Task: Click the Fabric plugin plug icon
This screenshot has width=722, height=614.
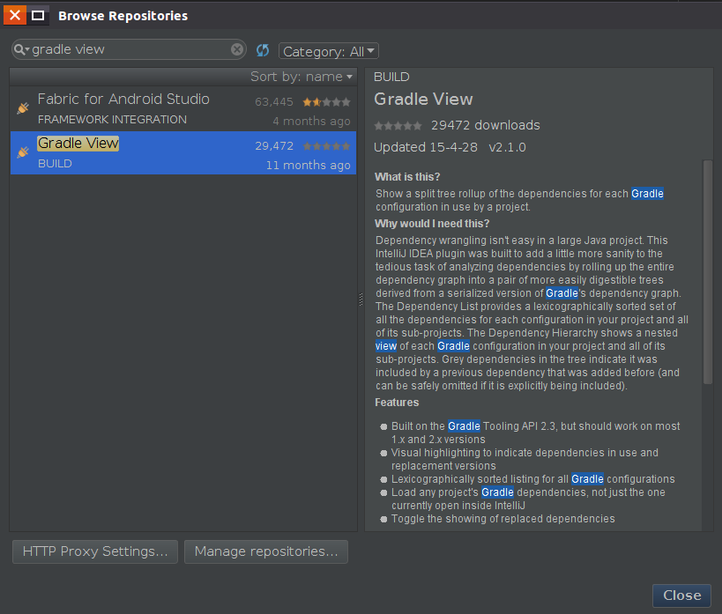Action: pyautogui.click(x=23, y=107)
